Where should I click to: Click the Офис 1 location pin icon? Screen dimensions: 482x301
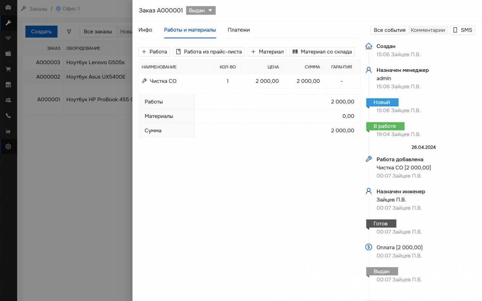(x=58, y=9)
